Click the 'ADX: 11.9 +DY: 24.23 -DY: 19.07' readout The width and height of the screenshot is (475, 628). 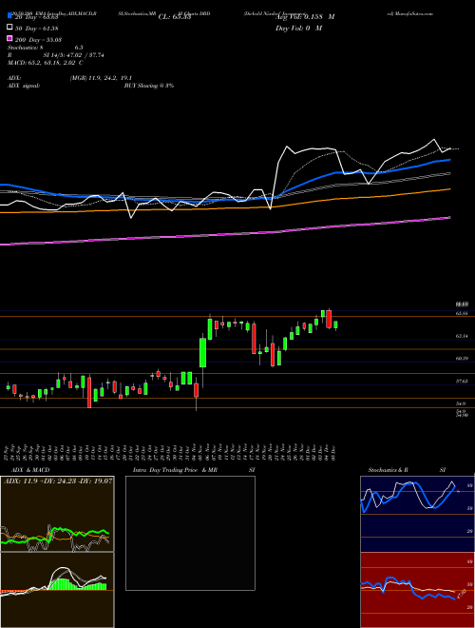point(58,481)
